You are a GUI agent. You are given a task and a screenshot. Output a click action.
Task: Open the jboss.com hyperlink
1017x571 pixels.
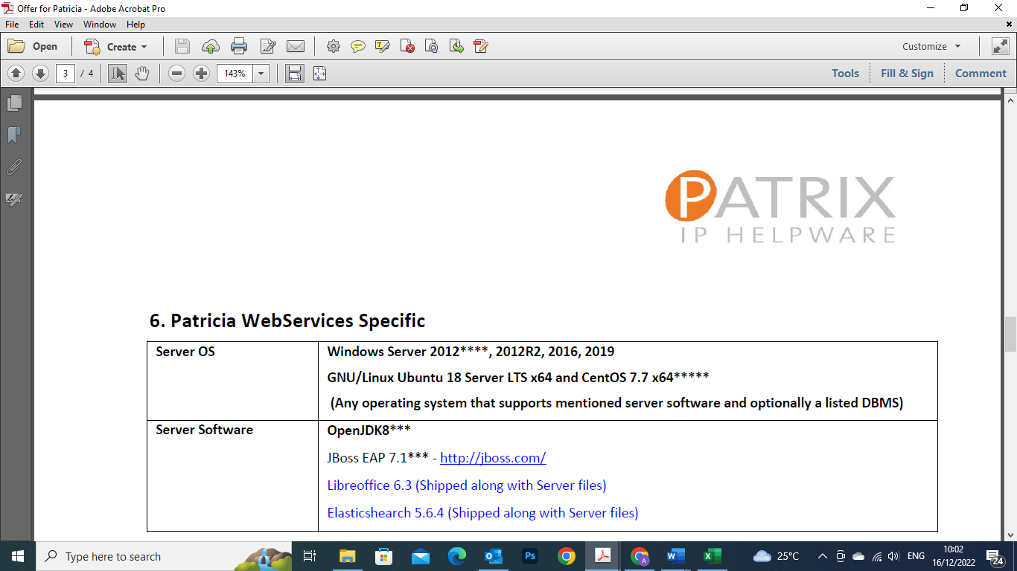pyautogui.click(x=493, y=458)
